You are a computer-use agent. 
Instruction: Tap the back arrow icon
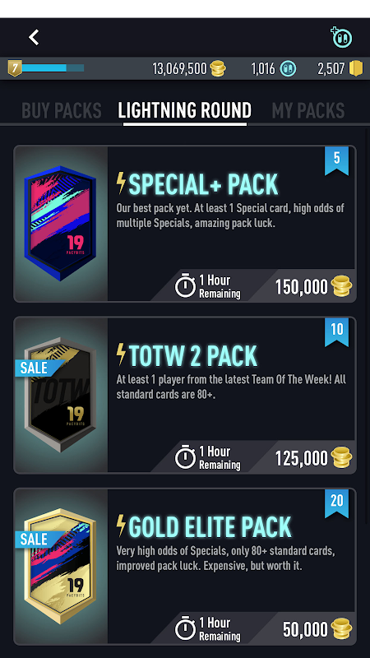coord(34,37)
